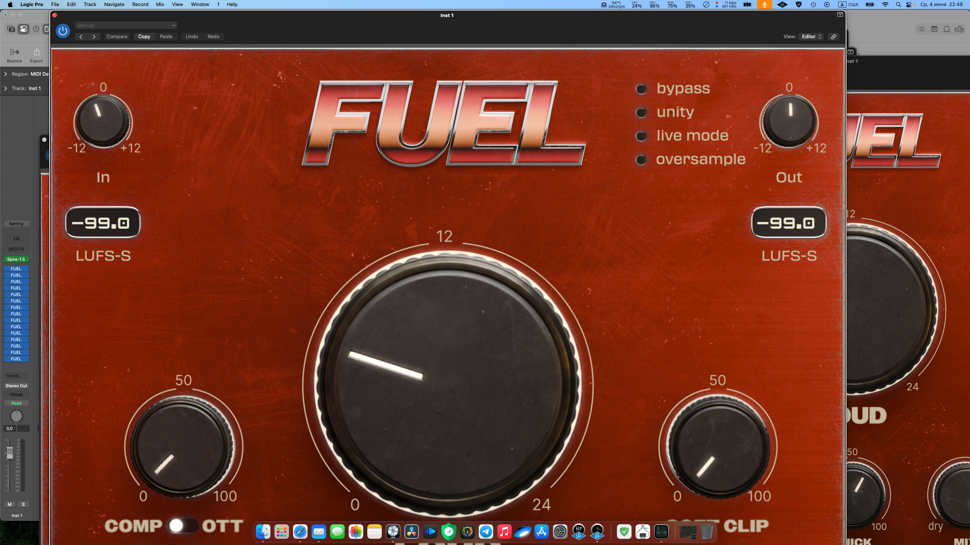Click the channel strip volume fader
The image size is (970, 545).
[x=9, y=452]
